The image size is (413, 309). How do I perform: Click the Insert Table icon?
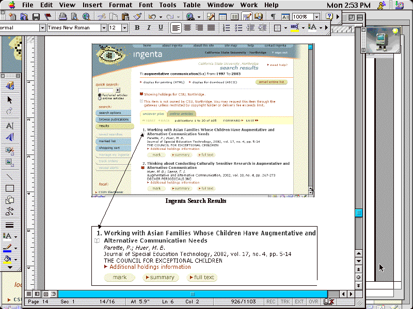coord(223,17)
